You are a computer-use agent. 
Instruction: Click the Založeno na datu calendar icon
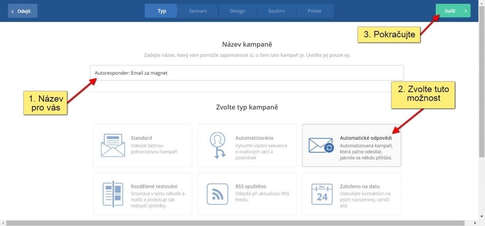point(322,194)
